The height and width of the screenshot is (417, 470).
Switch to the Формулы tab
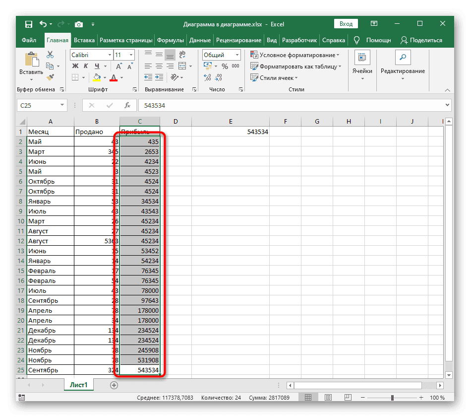(170, 40)
